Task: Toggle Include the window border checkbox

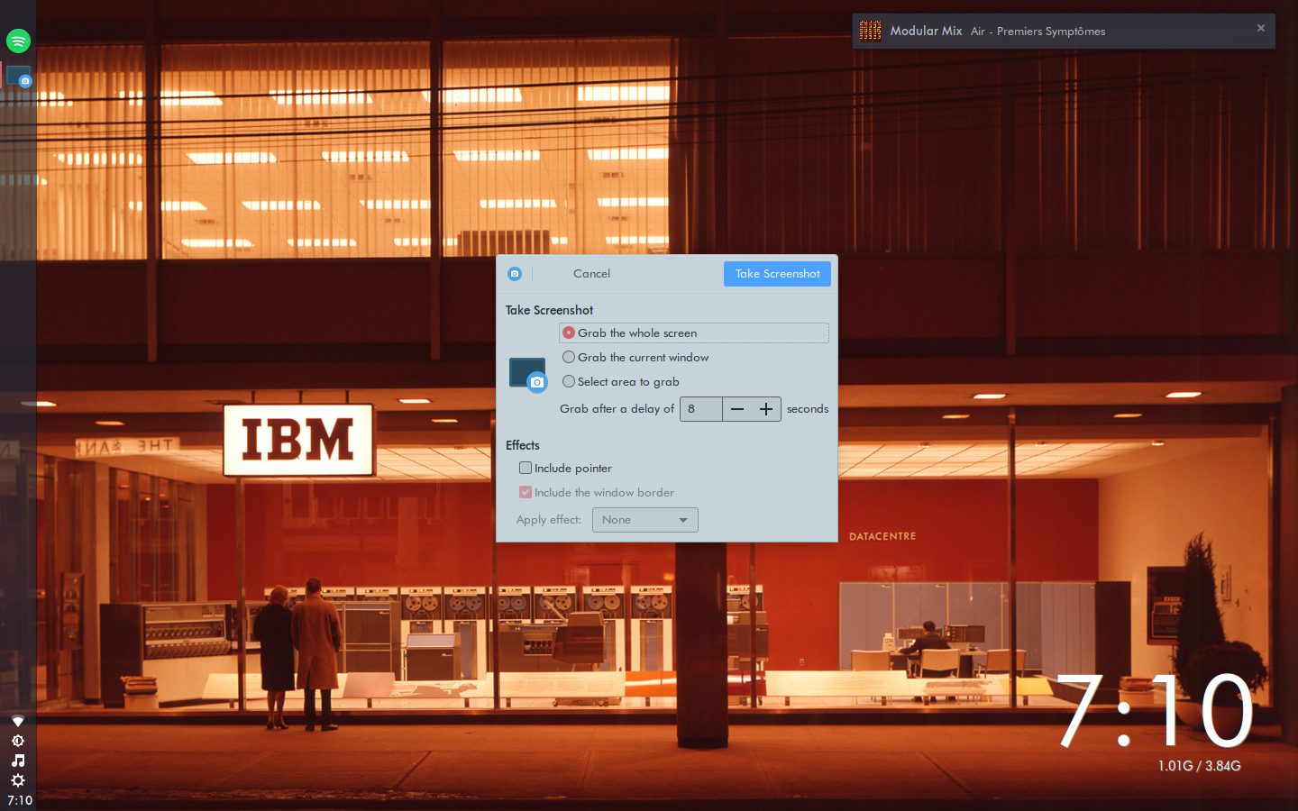Action: click(597, 493)
